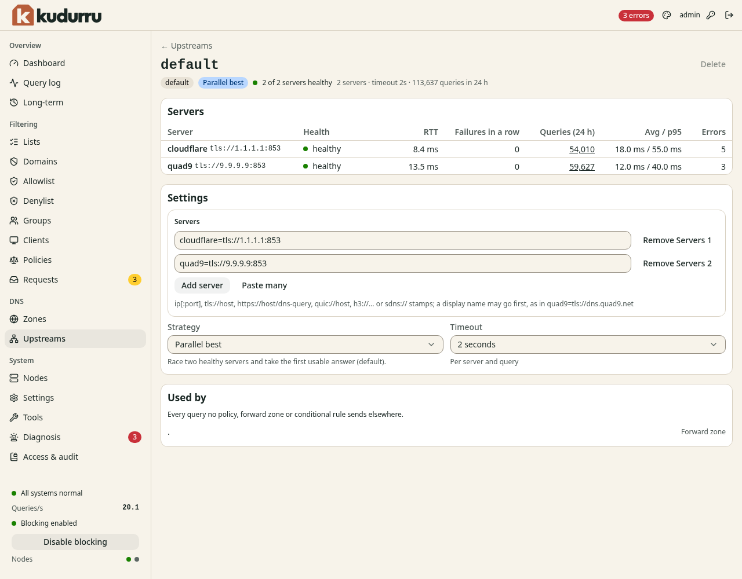Click Remove Servers 1

pyautogui.click(x=677, y=240)
